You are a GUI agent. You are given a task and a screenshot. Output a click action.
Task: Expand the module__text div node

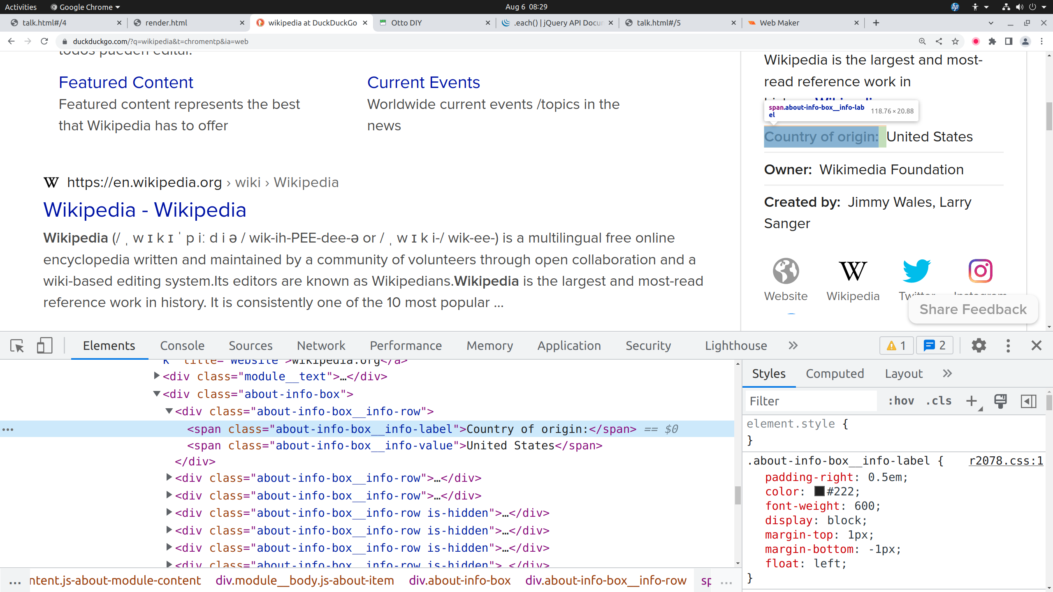tap(157, 376)
